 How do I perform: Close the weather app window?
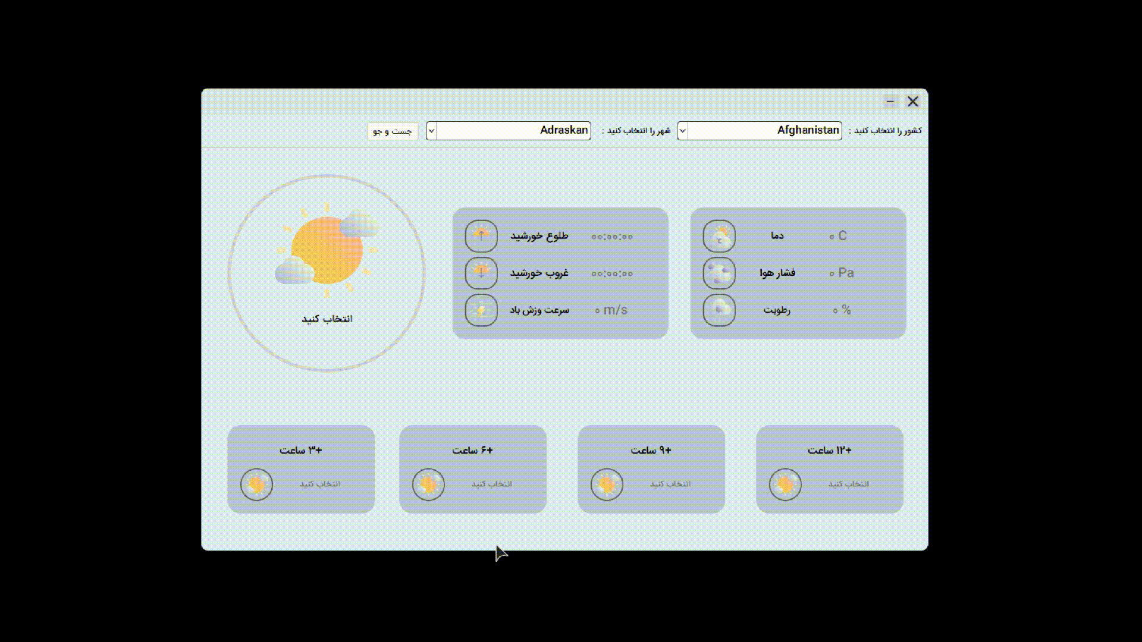912,102
